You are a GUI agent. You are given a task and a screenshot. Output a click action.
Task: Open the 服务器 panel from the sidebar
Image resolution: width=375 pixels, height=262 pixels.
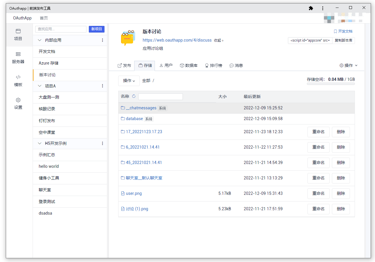tap(18, 58)
